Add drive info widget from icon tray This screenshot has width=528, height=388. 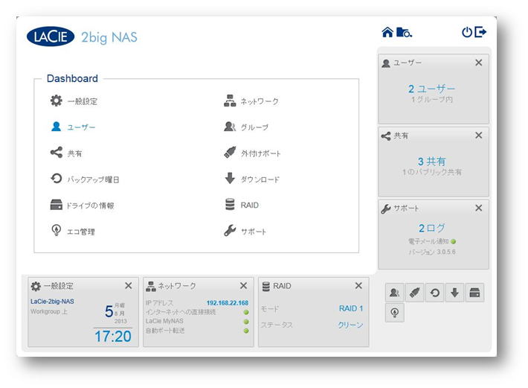pos(474,293)
